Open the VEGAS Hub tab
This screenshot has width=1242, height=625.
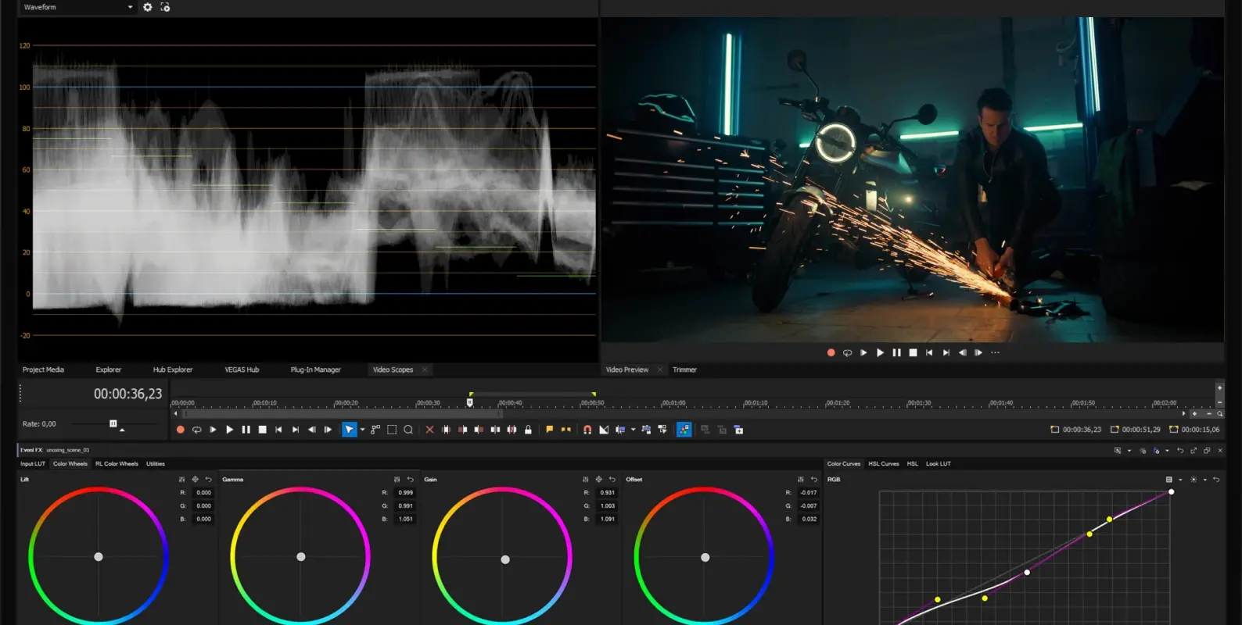(x=242, y=370)
